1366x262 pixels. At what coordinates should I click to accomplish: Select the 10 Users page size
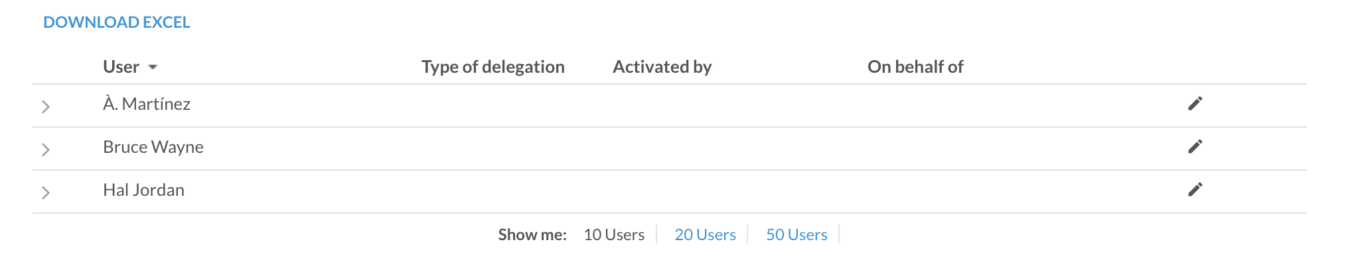614,235
